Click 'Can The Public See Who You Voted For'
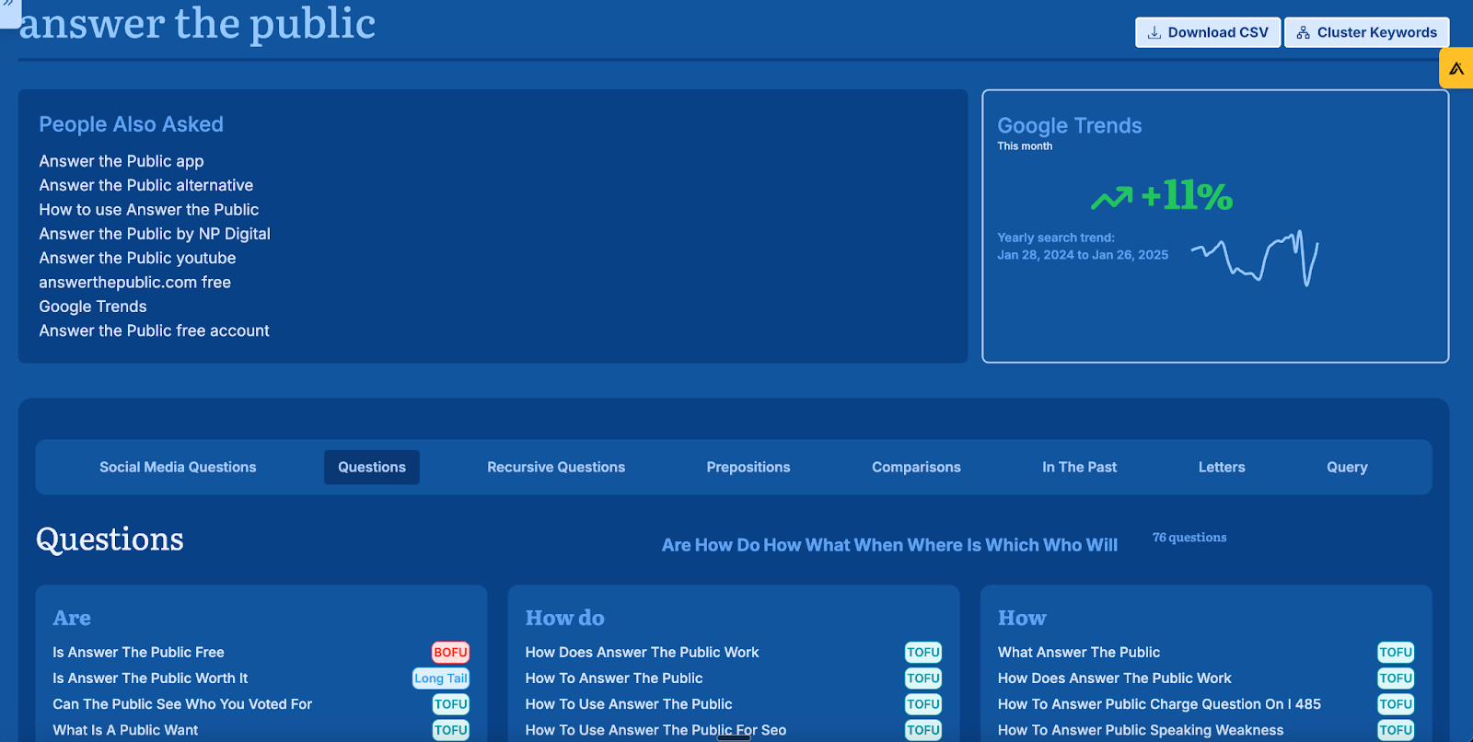Viewport: 1473px width, 742px height. [x=182, y=704]
